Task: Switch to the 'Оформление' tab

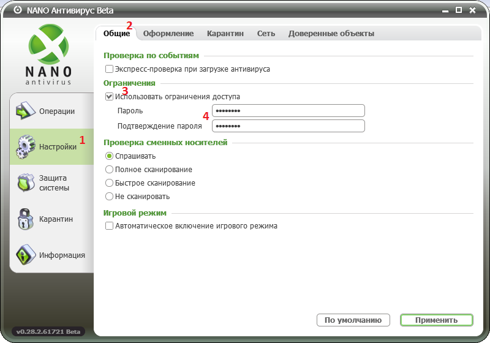Action: (168, 34)
